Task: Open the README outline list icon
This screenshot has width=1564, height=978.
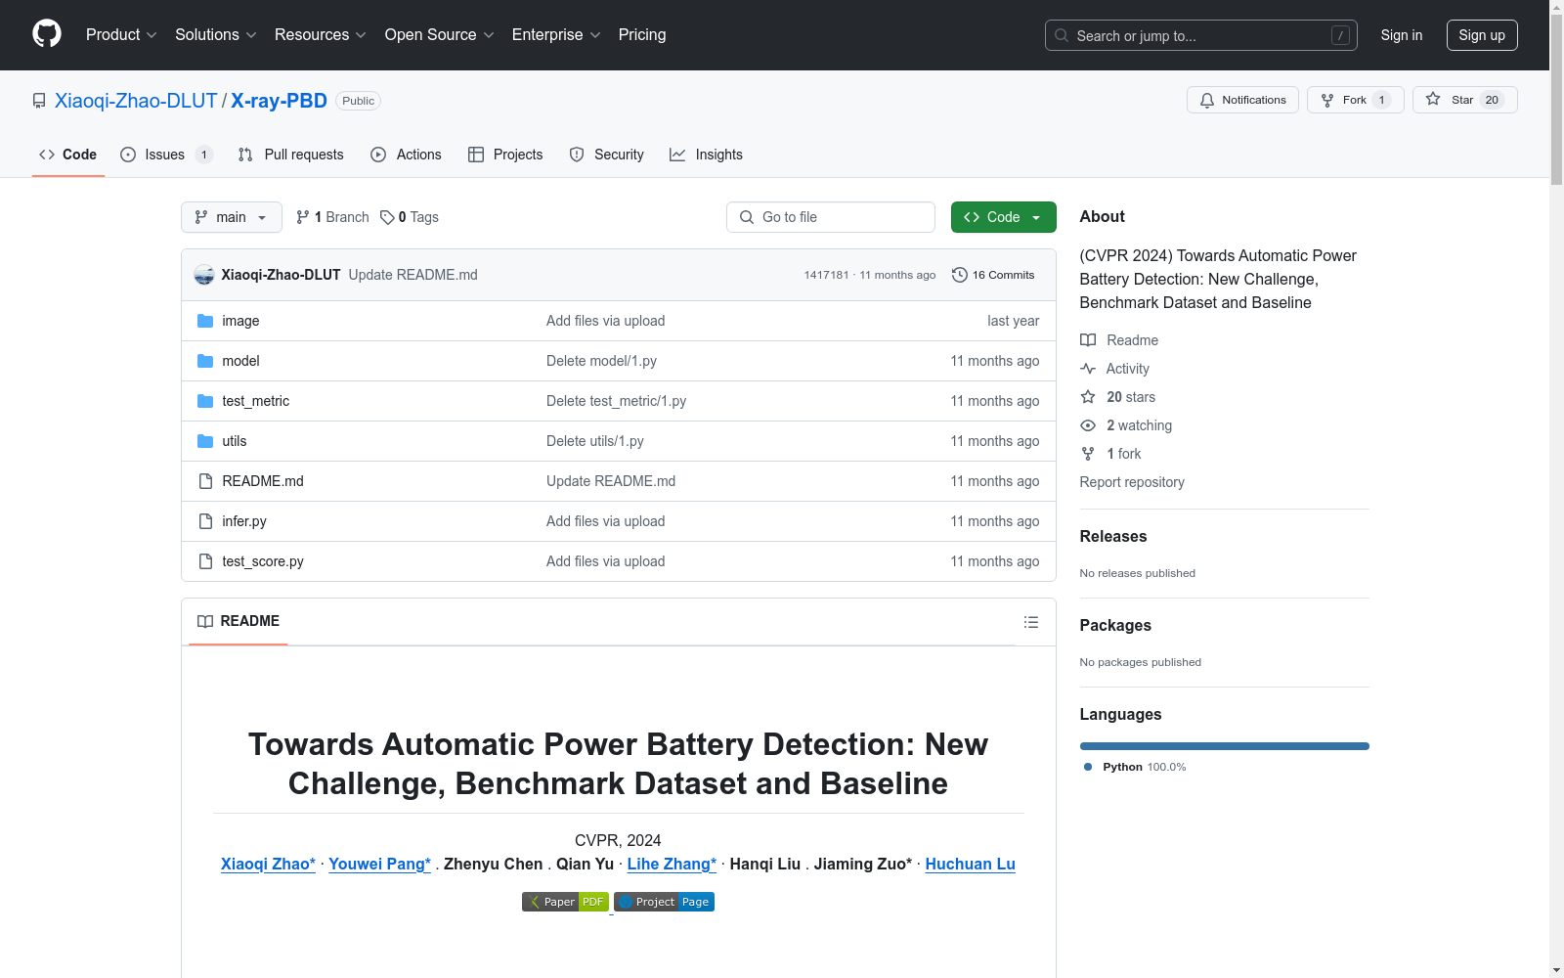Action: click(1031, 622)
